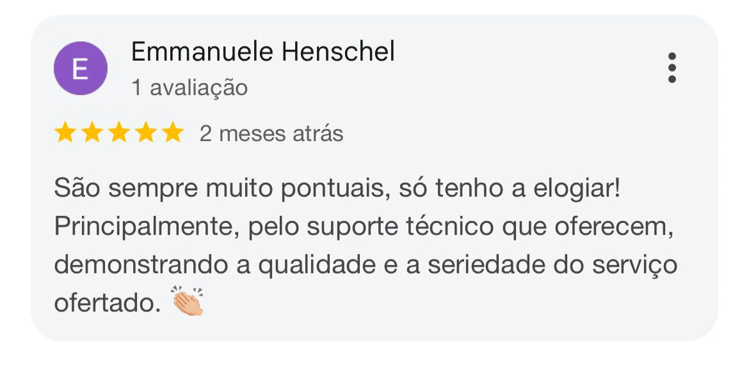Click the "1 avaliação" review count
The width and height of the screenshot is (749, 366).
[x=189, y=88]
